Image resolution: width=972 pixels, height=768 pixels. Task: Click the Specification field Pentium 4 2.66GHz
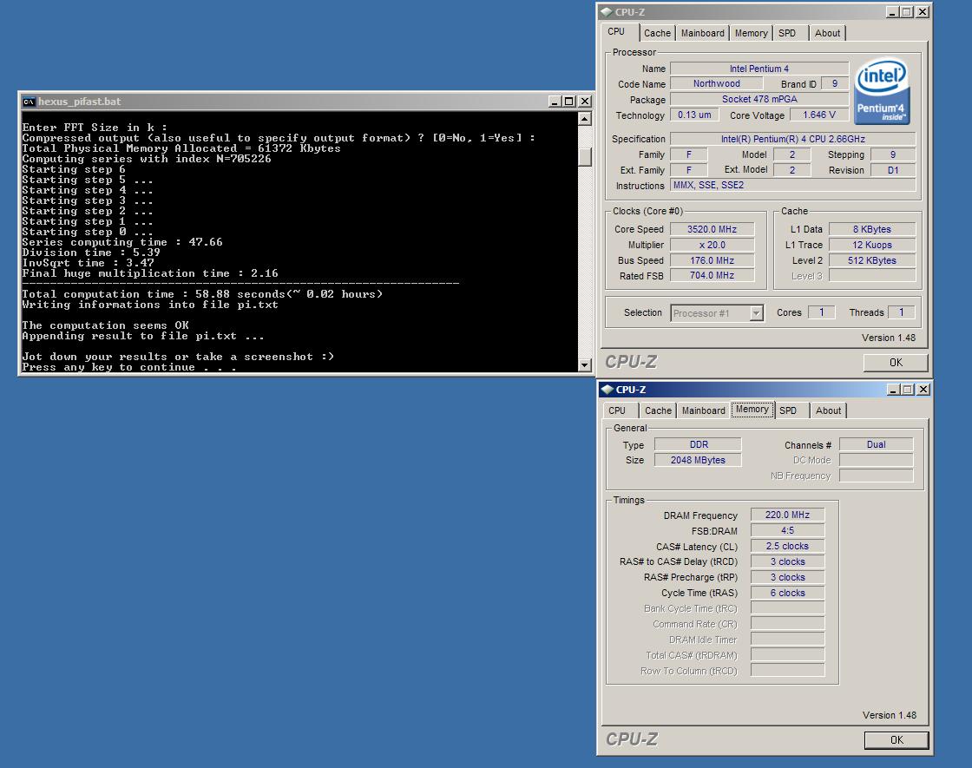coord(792,139)
